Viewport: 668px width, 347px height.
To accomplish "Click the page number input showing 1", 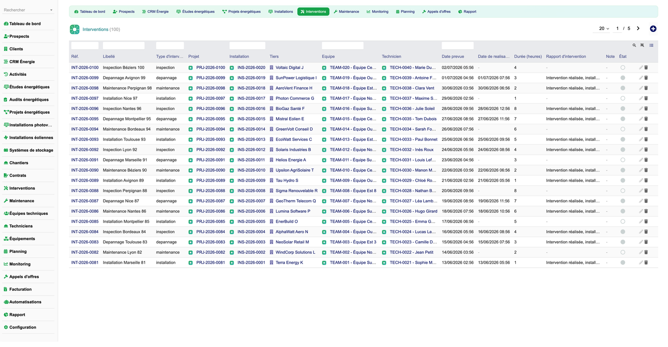I will click(618, 29).
